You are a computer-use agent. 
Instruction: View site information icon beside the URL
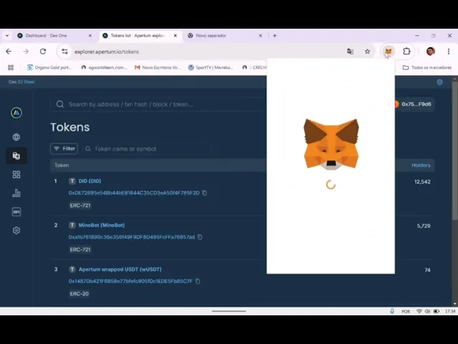[x=64, y=52]
